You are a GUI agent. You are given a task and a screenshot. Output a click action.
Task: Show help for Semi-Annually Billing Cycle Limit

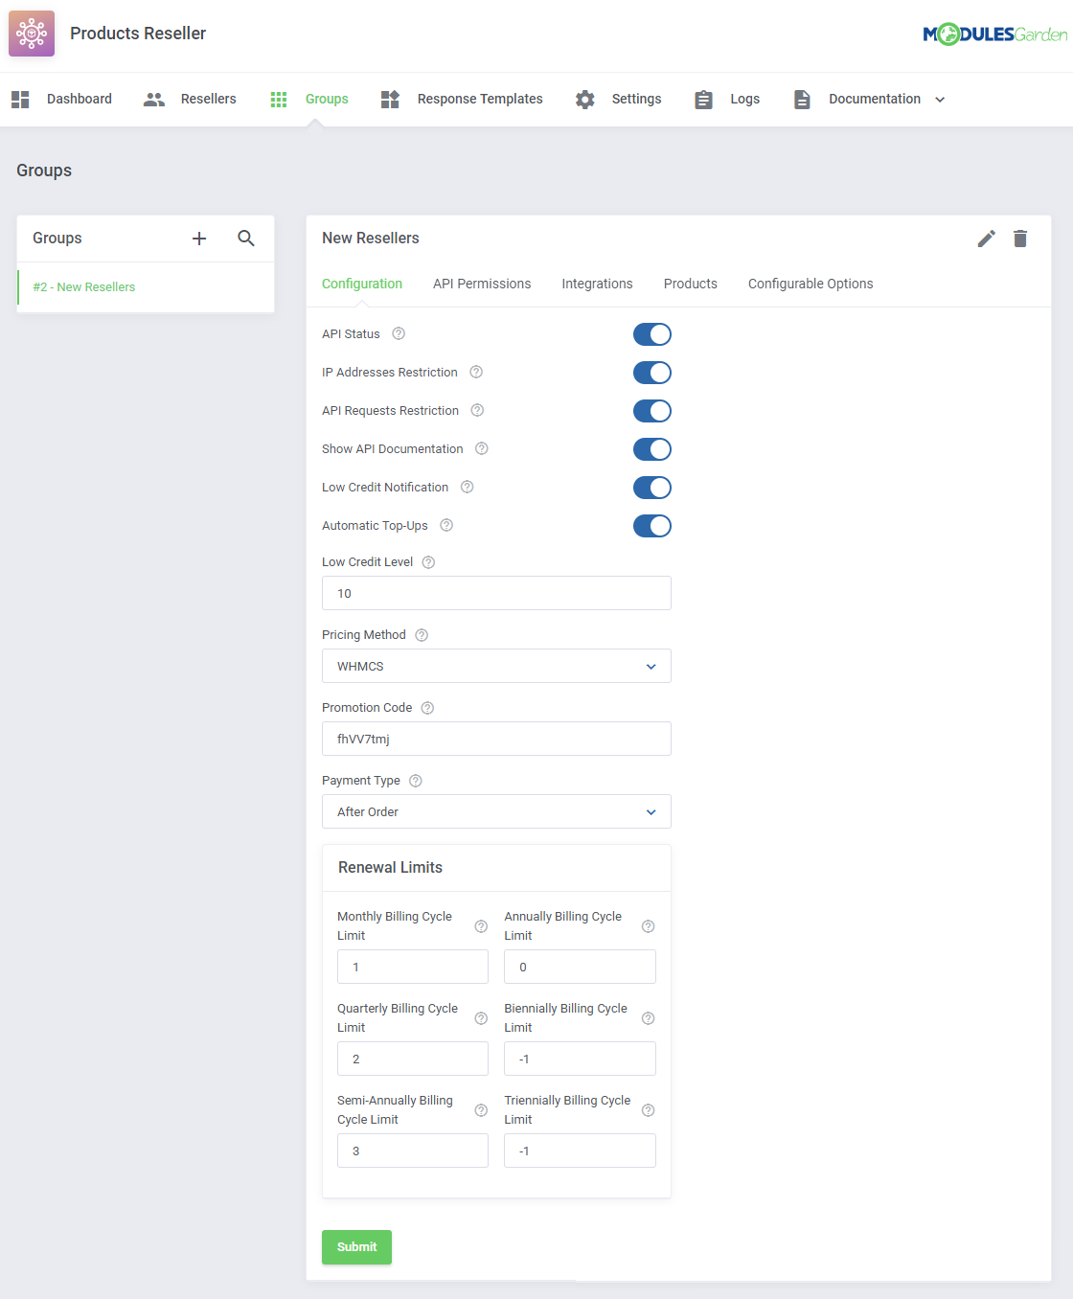[481, 1110]
